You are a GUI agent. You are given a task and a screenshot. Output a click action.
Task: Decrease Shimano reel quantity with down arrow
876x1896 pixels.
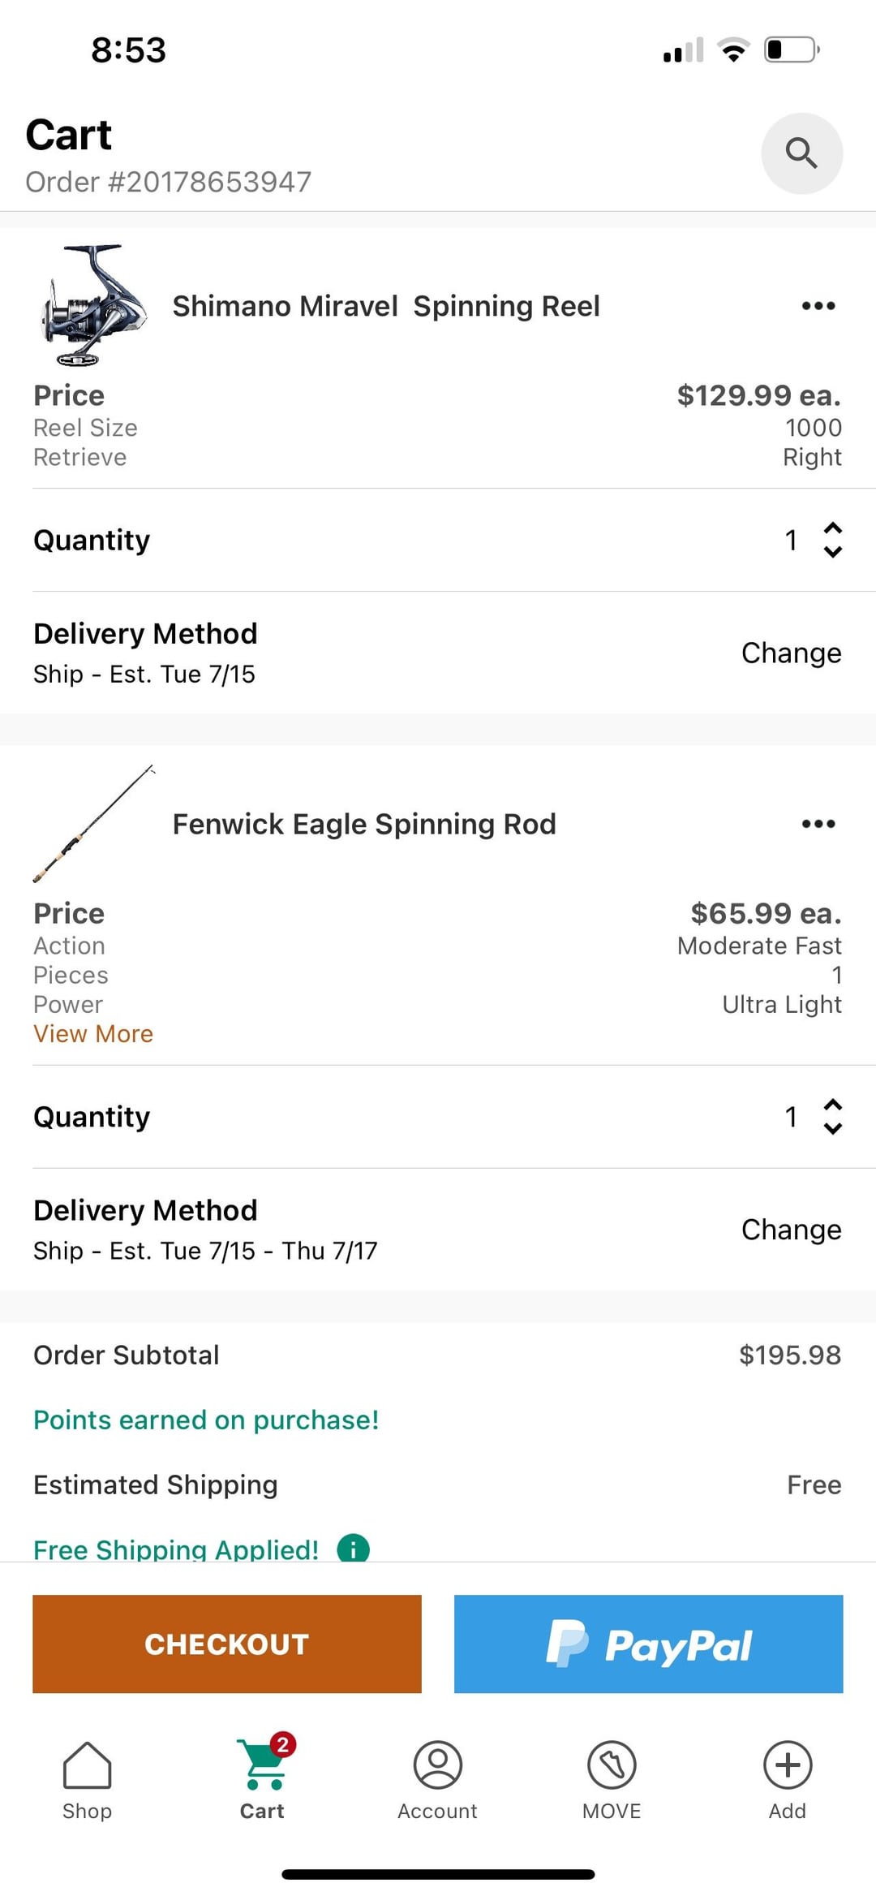832,552
